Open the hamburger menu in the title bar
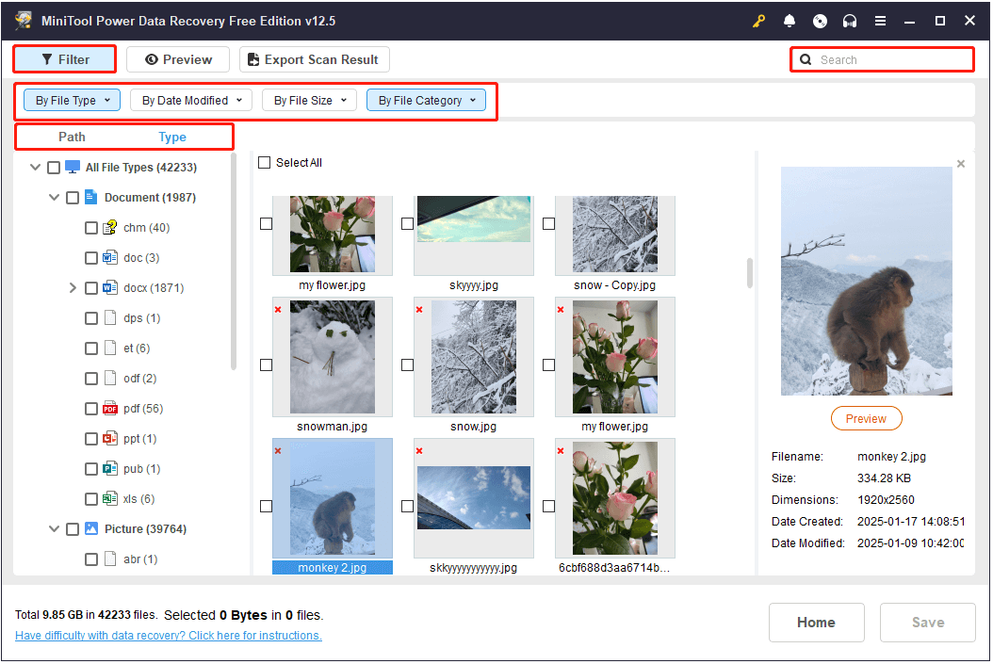993x664 pixels. tap(880, 20)
